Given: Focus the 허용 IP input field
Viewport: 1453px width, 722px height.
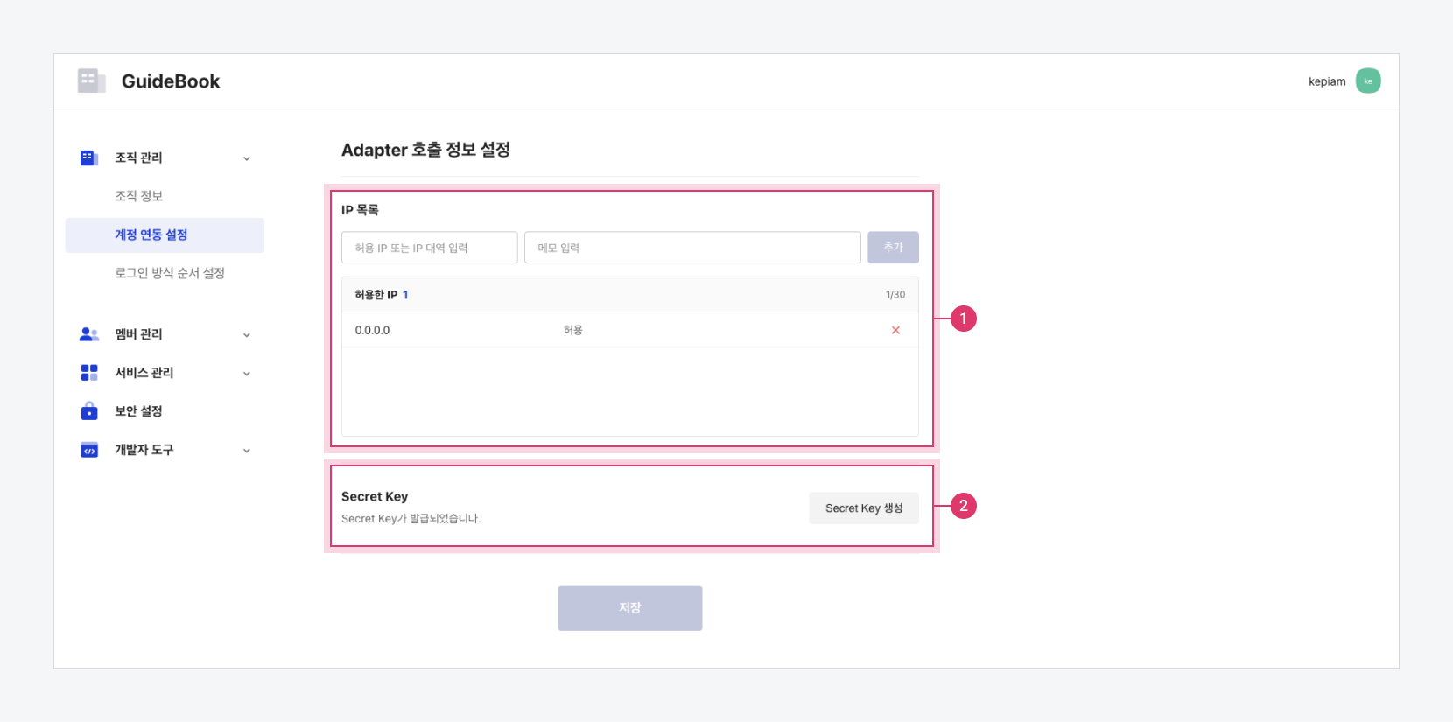Looking at the screenshot, I should (430, 248).
